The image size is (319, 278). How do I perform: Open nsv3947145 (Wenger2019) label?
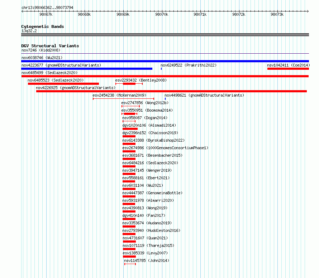pyautogui.click(x=147, y=170)
